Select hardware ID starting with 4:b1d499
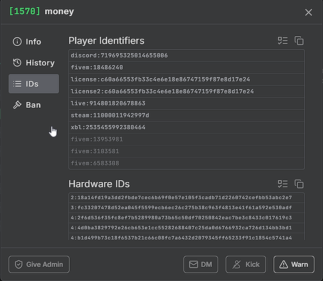 point(187,237)
